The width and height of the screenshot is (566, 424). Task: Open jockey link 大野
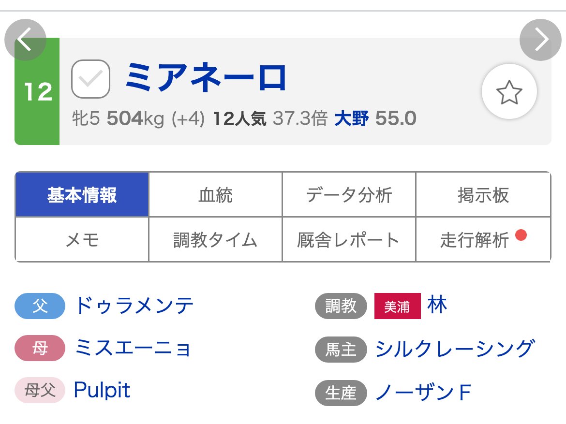[x=352, y=118]
